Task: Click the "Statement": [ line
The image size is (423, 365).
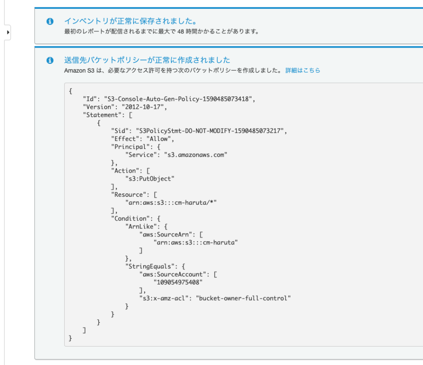Action: tap(108, 115)
